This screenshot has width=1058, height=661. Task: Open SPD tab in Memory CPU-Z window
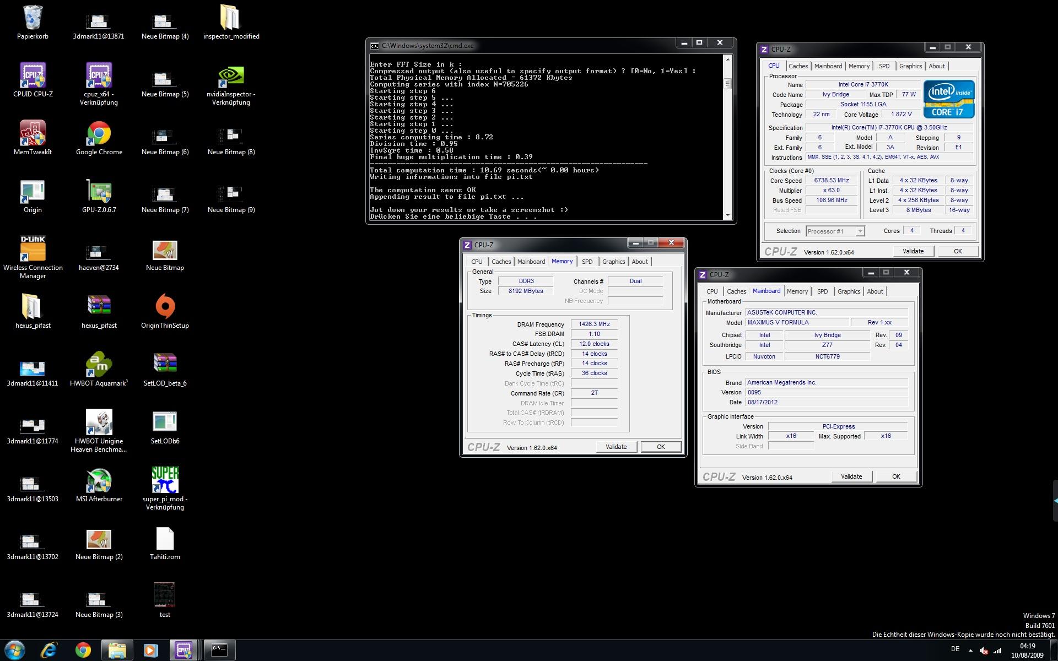pyautogui.click(x=587, y=262)
